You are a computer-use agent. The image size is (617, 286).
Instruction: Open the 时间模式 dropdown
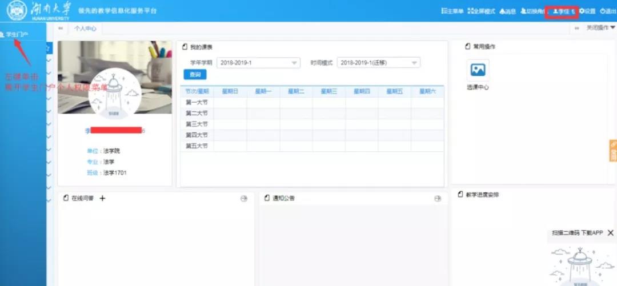378,63
